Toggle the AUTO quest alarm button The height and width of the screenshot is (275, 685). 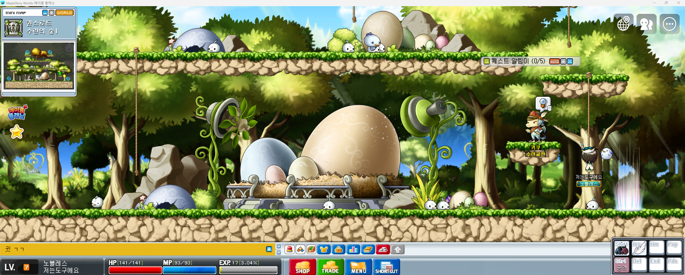(x=554, y=61)
